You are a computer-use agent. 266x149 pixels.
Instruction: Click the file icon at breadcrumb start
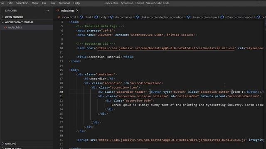pos(59,17)
